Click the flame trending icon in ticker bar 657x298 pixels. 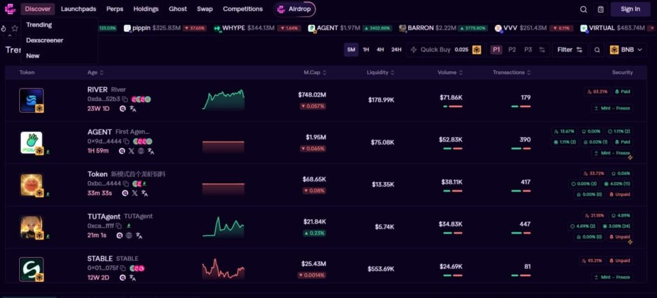tap(4, 28)
